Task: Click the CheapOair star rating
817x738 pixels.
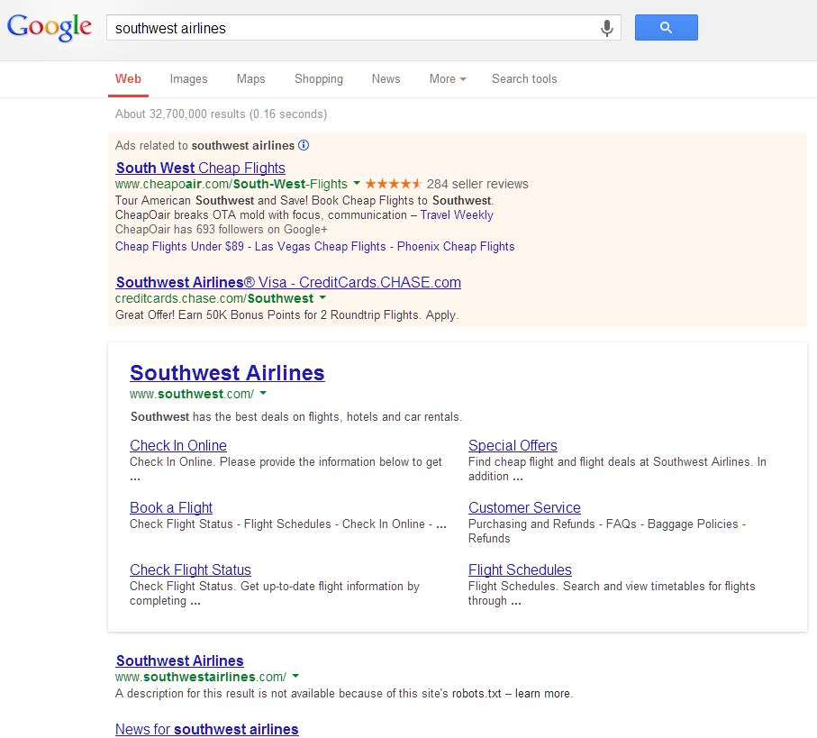Action: tap(394, 184)
